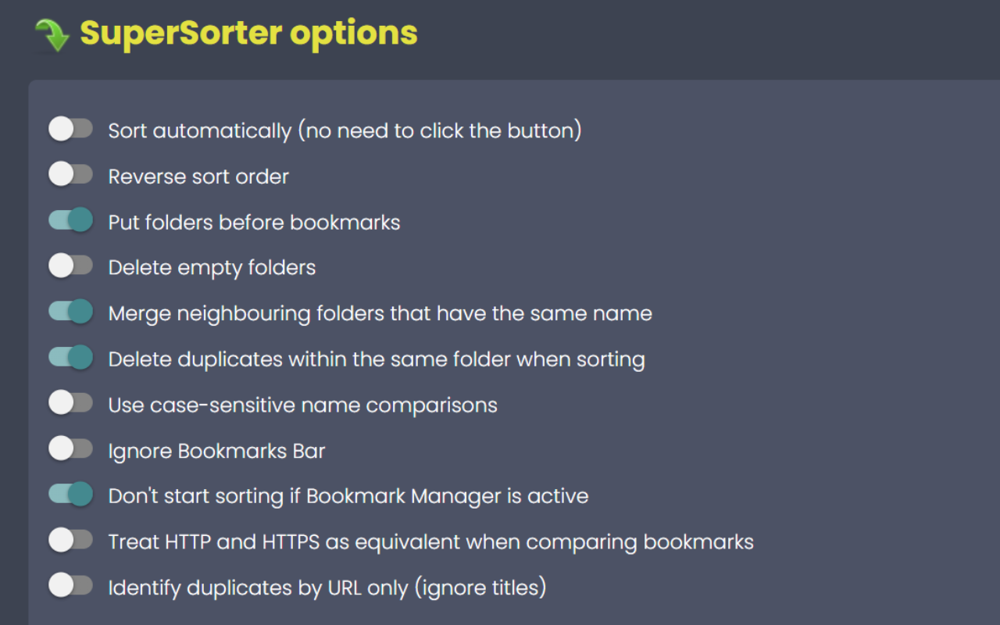Enable automatic sorting
Screen dimensions: 1000x625
(x=71, y=129)
